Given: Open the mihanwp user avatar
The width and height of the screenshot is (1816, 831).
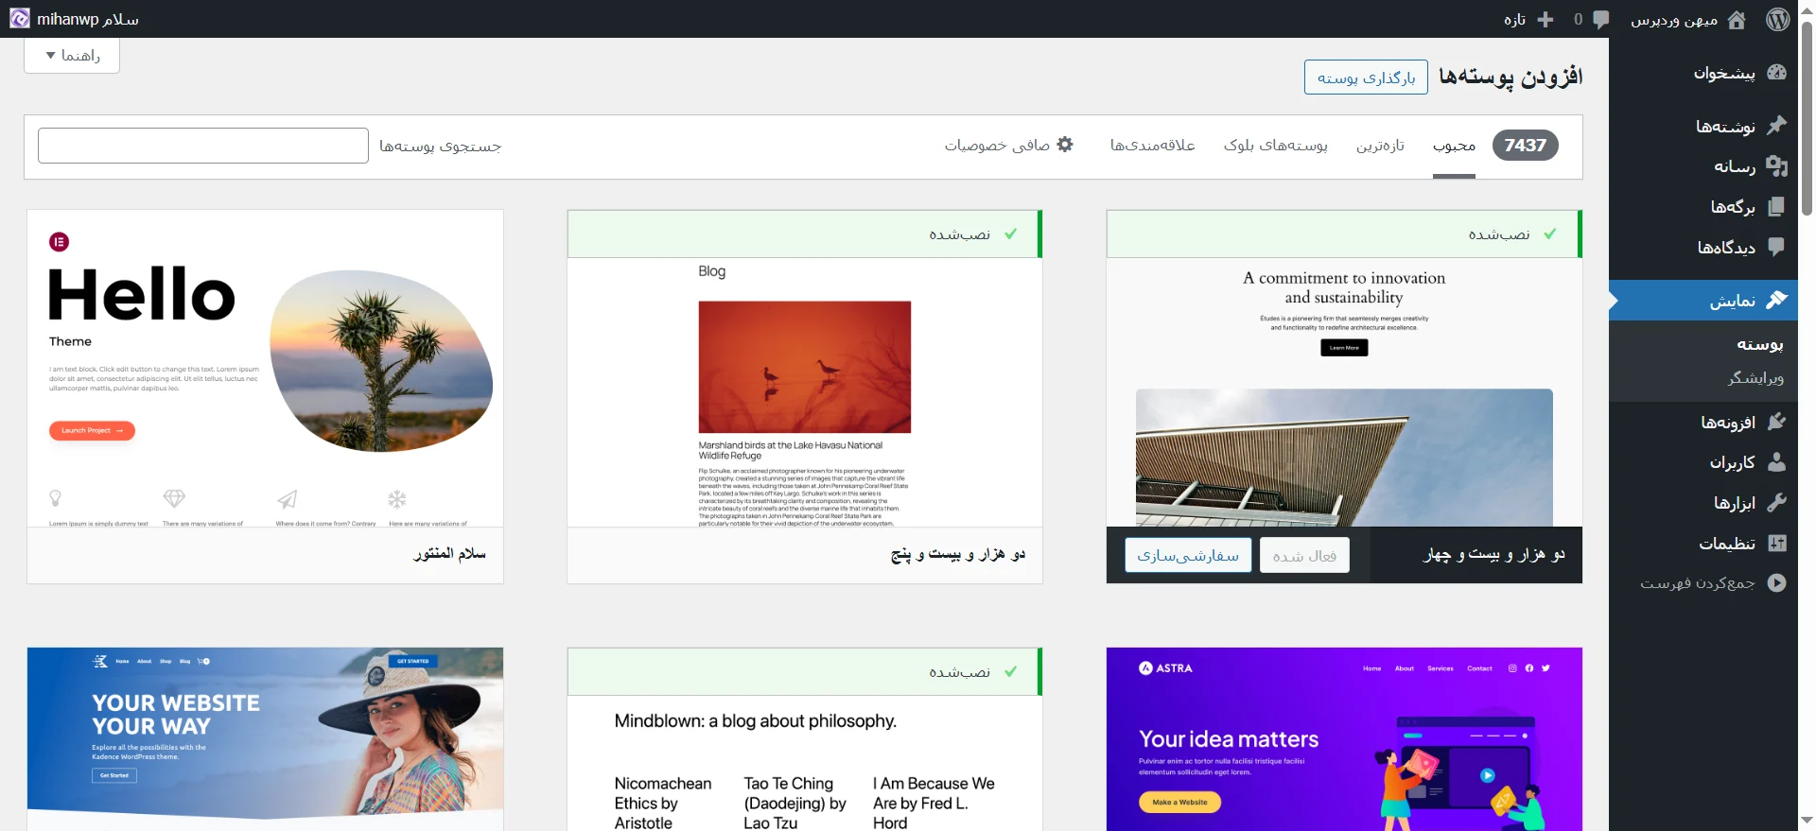Looking at the screenshot, I should (x=20, y=19).
